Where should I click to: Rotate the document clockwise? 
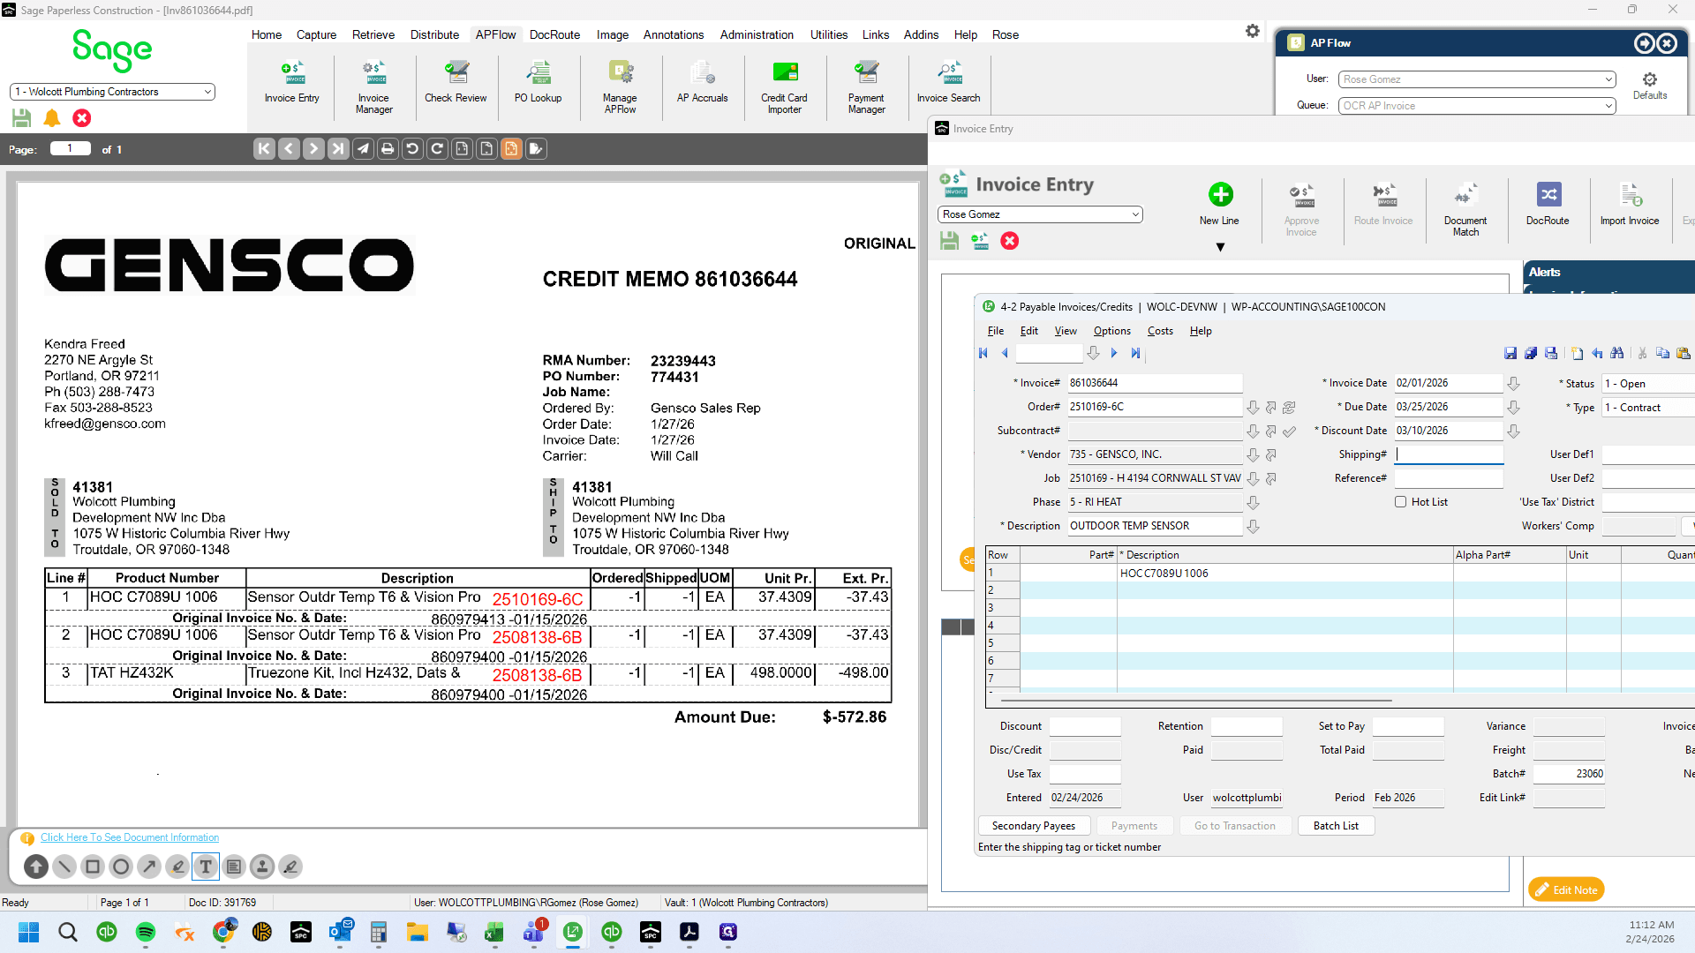(x=437, y=149)
